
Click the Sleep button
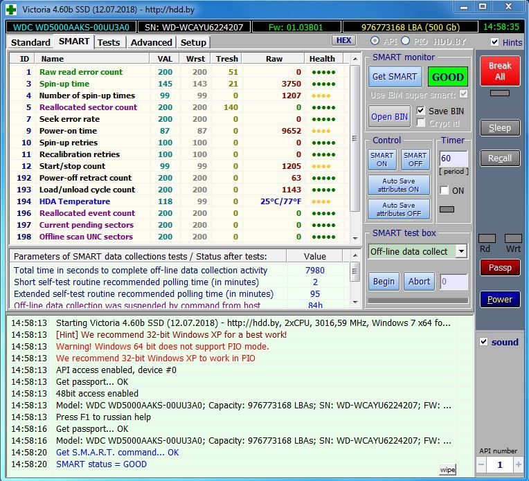[x=500, y=128]
